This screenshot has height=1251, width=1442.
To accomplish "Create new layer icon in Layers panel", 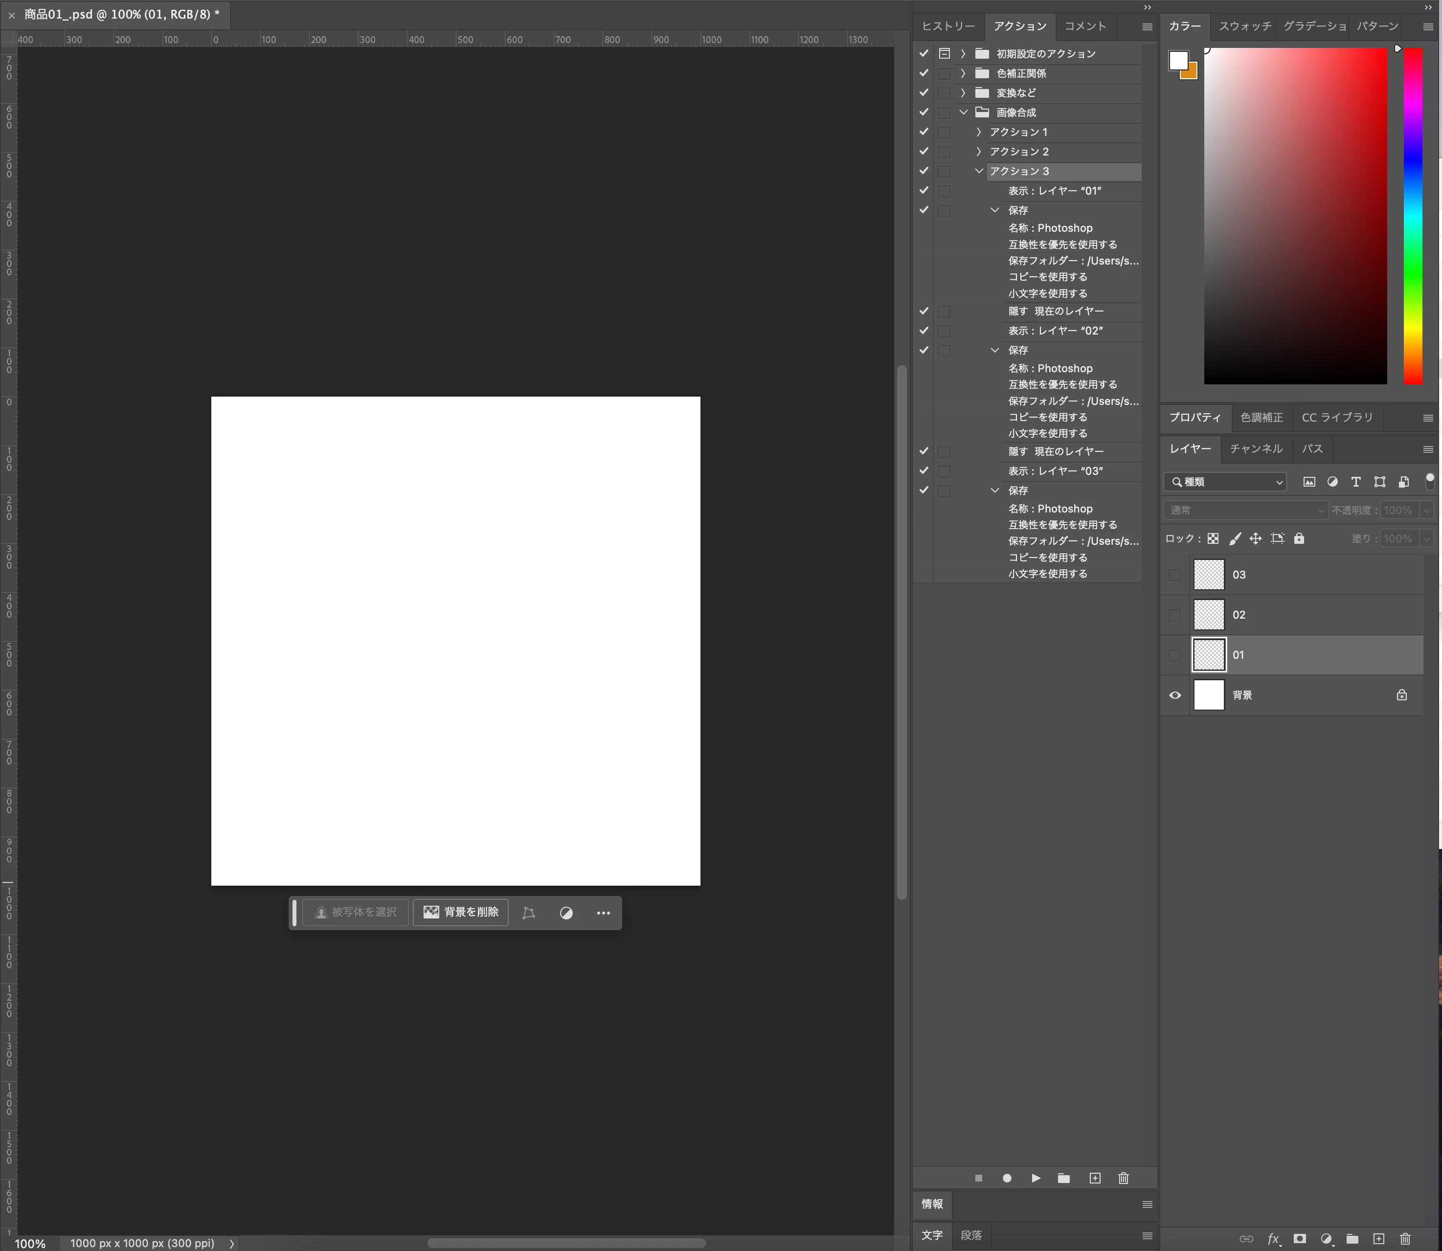I will [x=1378, y=1239].
